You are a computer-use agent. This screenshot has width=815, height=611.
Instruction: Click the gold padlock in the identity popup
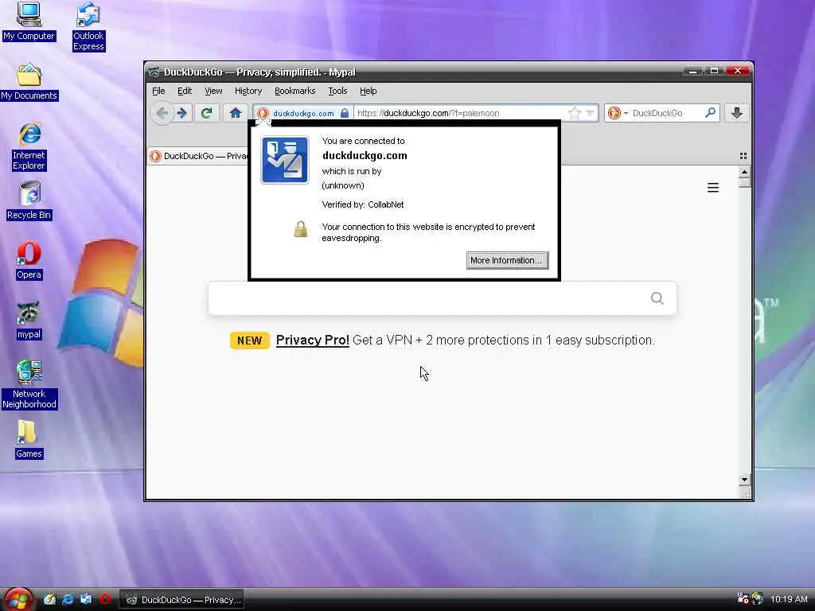300,229
